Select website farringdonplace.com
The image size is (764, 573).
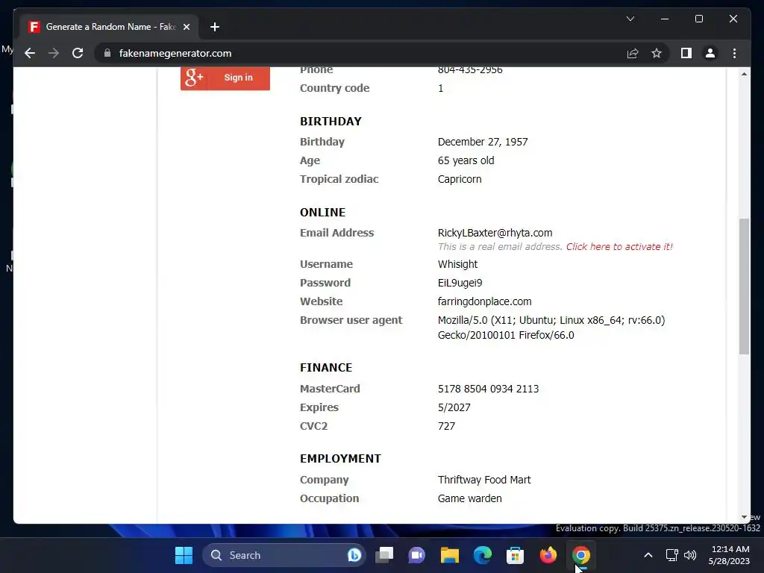484,301
